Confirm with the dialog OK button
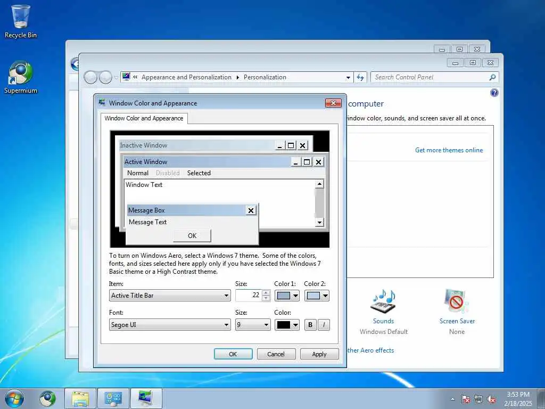The width and height of the screenshot is (545, 409). (233, 354)
